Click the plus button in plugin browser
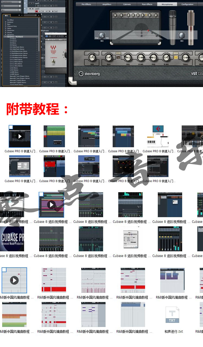This screenshot has height=347, width=203. click(19, 15)
